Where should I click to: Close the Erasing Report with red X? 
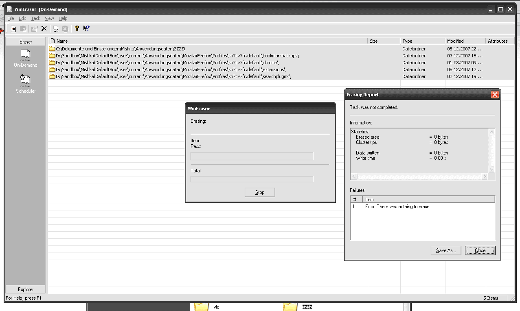[495, 95]
